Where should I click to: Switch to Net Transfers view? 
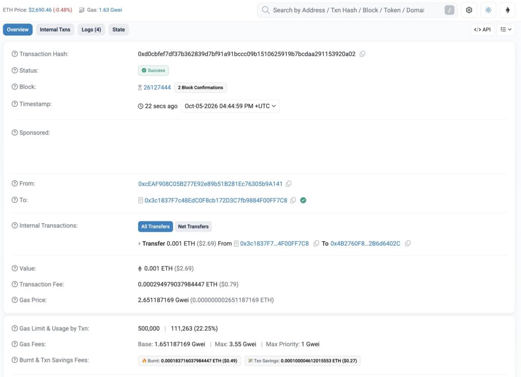point(193,226)
